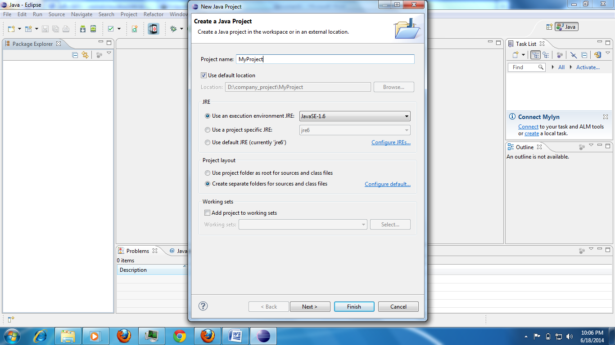615x345 pixels.
Task: Click the New wizard toolbar icon
Action: [x=11, y=29]
